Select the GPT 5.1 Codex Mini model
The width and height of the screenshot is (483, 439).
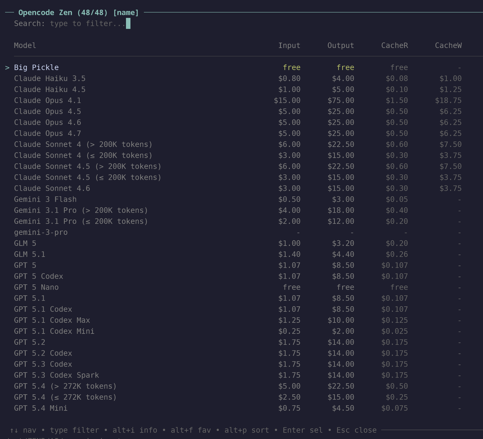click(238, 331)
